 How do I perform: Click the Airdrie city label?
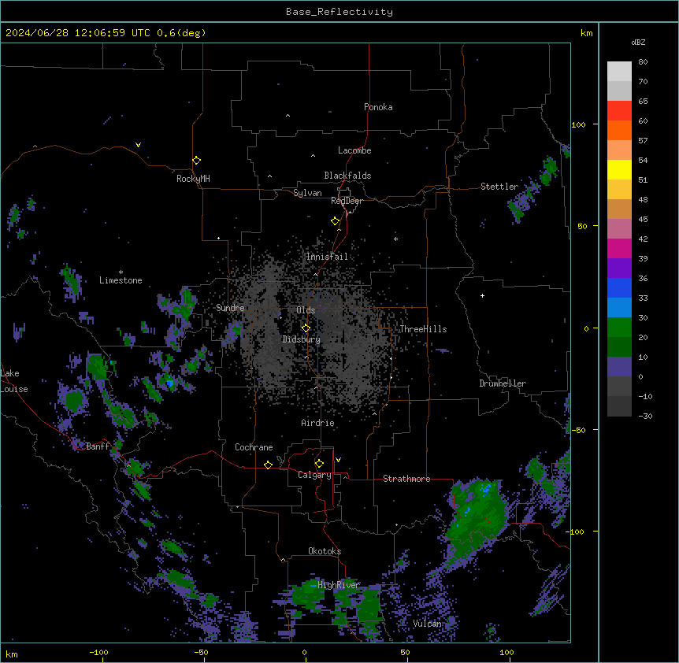coord(318,423)
